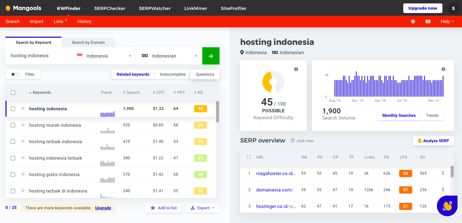Star the keyword hosting indonesia

pos(23,109)
